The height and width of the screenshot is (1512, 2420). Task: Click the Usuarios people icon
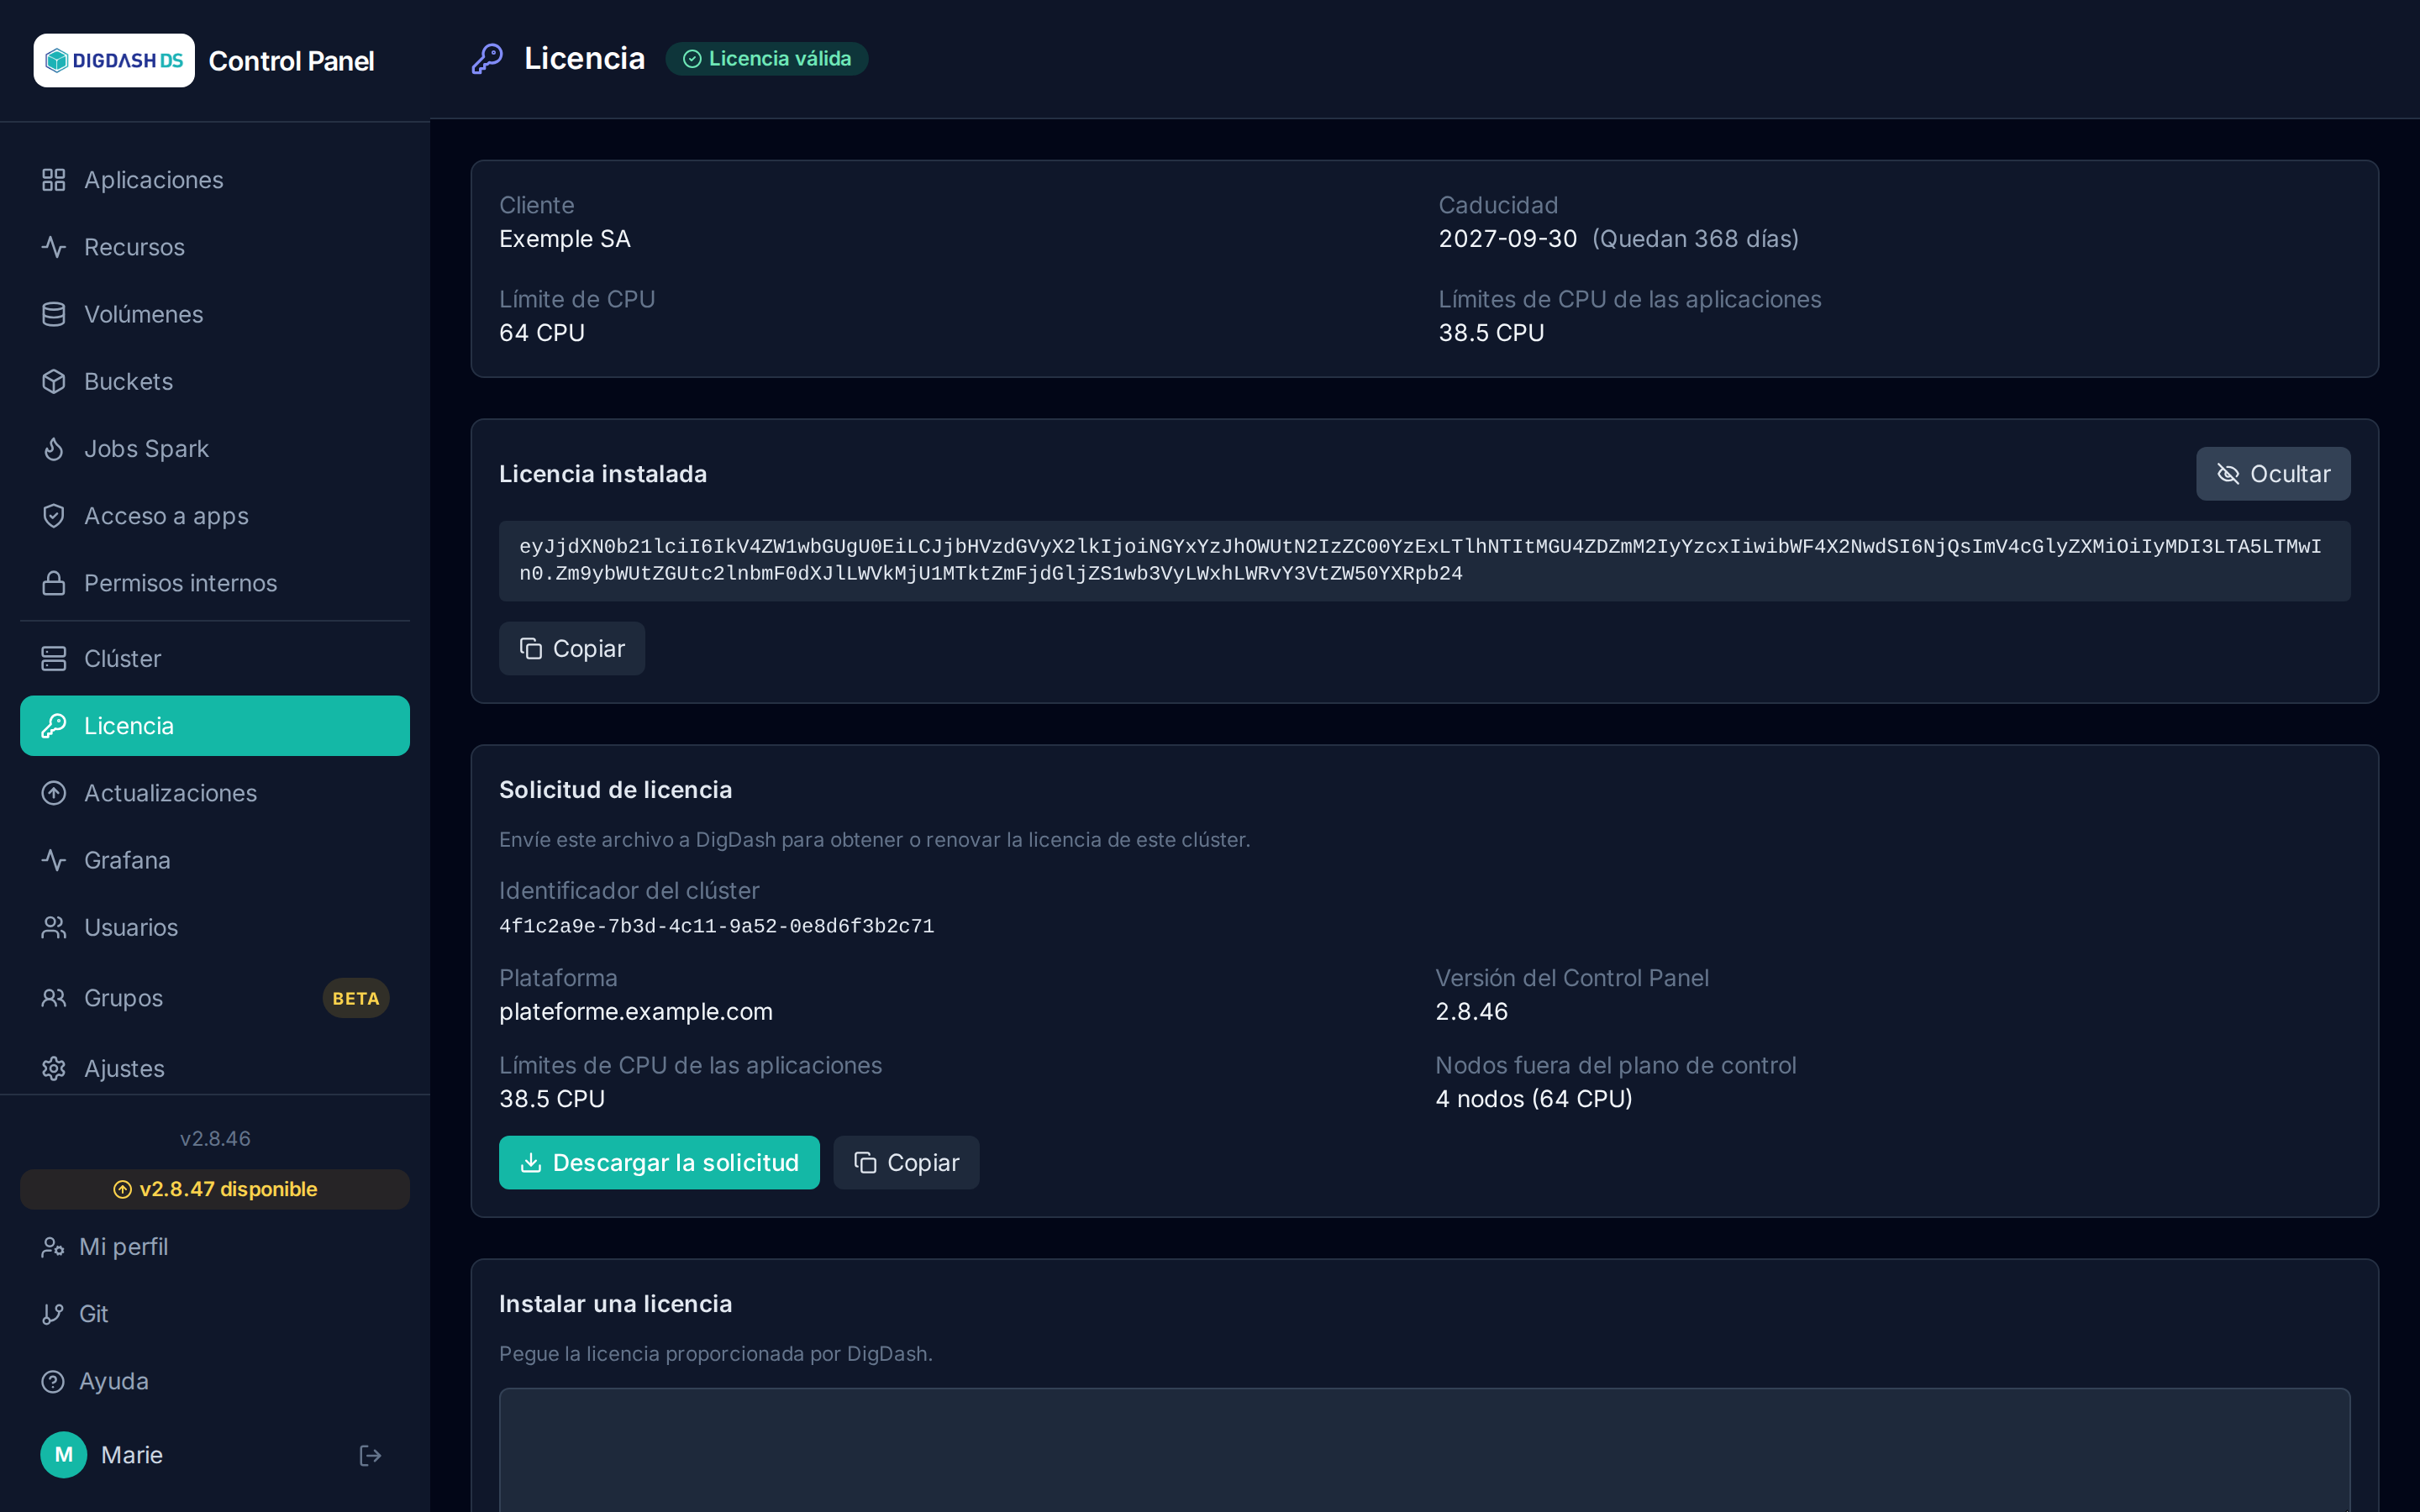tap(54, 927)
